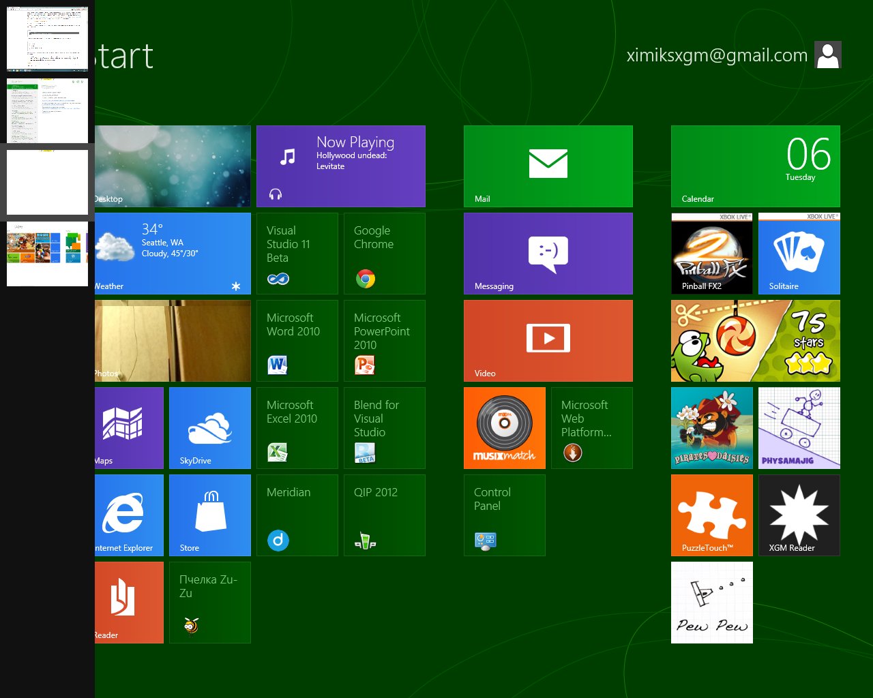Start the PuzzleTouch game tile
This screenshot has width=873, height=698.
712,515
